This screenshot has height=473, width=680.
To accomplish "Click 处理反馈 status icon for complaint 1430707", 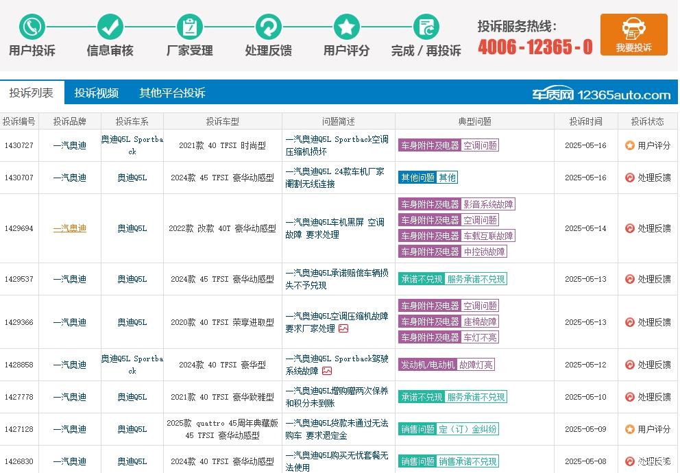I will pos(630,178).
